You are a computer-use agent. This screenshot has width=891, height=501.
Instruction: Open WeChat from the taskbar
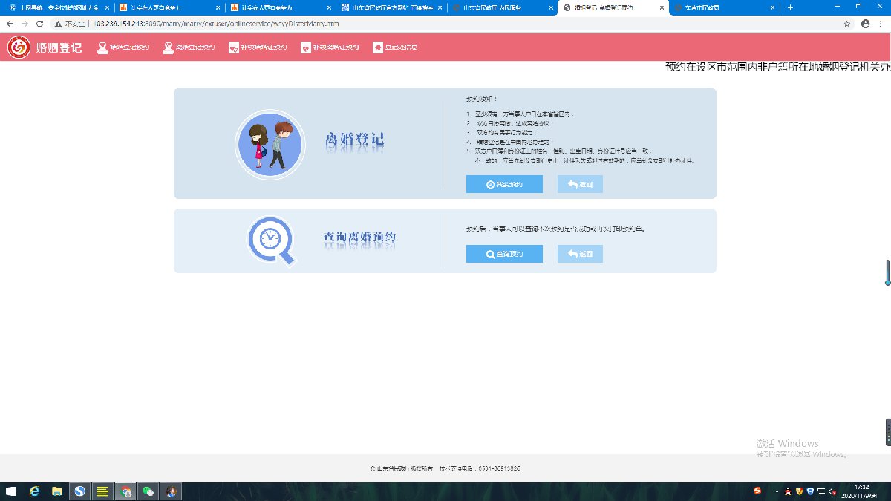point(148,491)
